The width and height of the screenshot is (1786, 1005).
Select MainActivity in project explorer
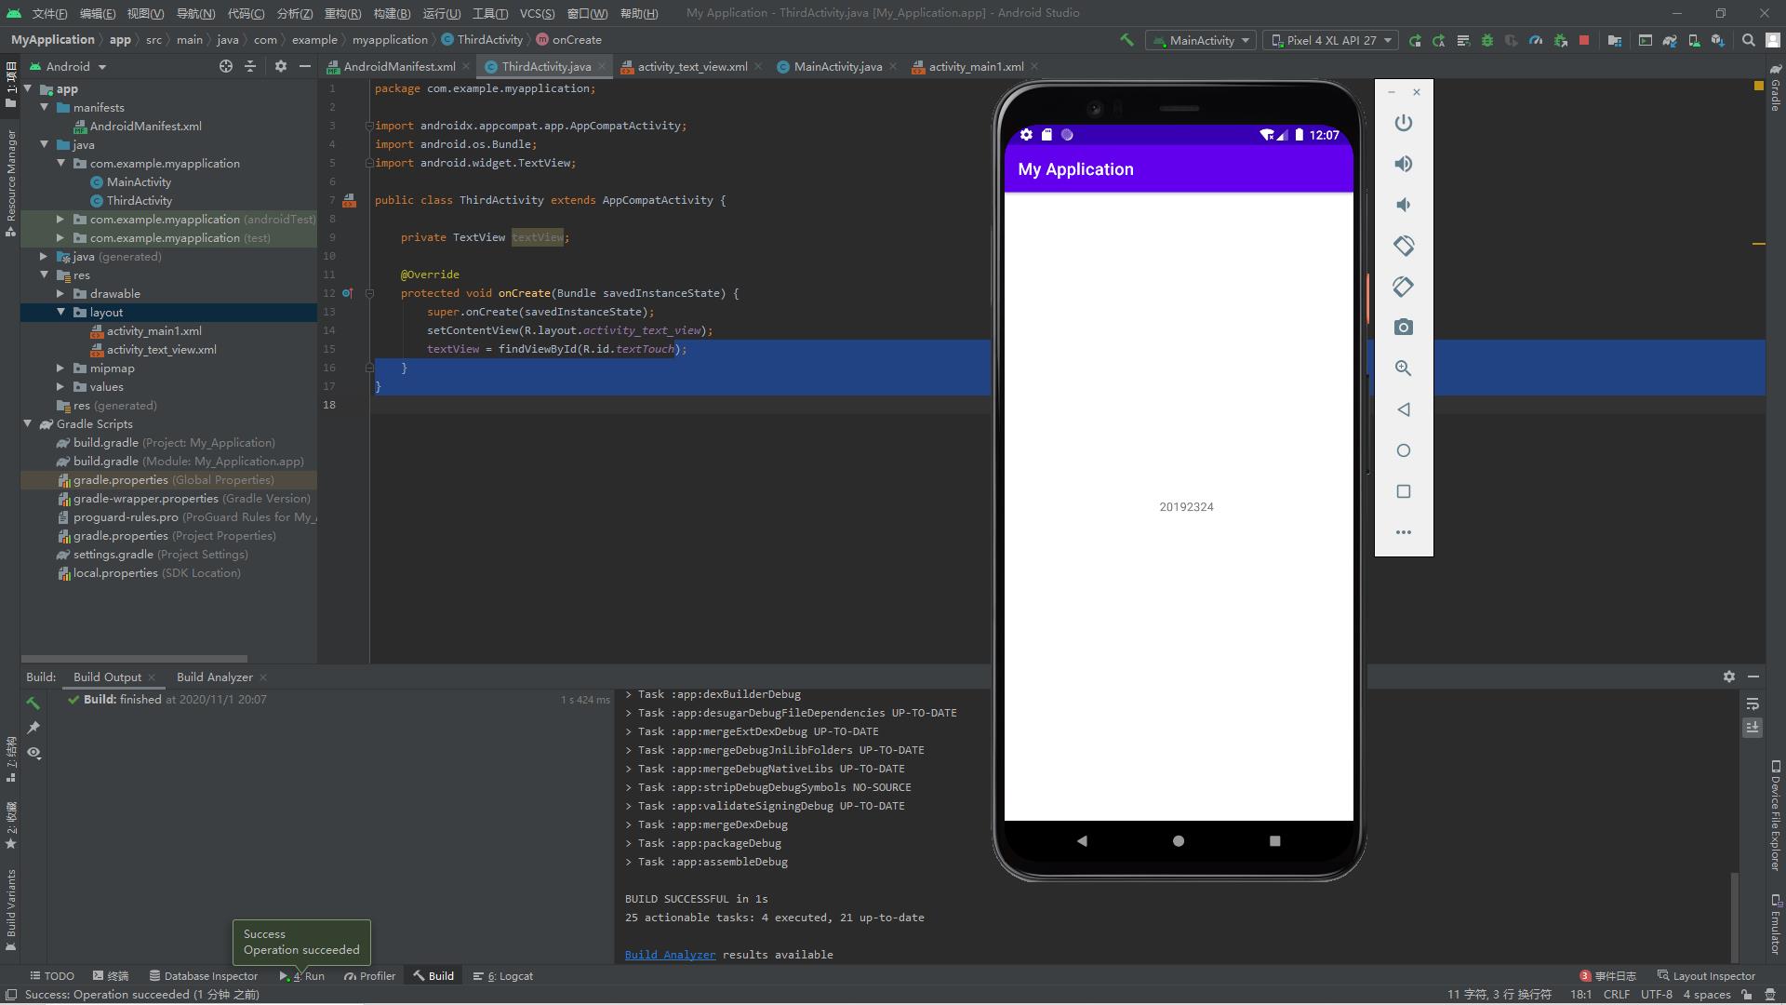[x=139, y=181]
